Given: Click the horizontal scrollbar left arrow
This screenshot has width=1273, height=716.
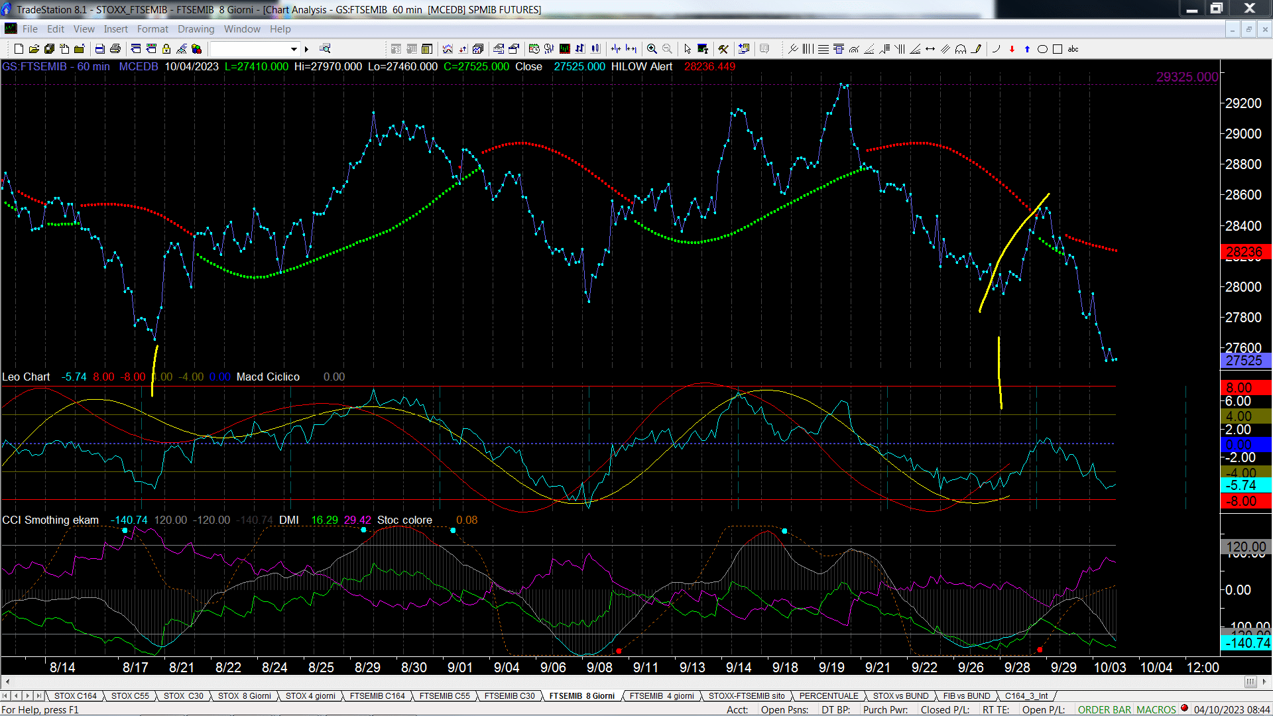Looking at the screenshot, I should pos(7,682).
